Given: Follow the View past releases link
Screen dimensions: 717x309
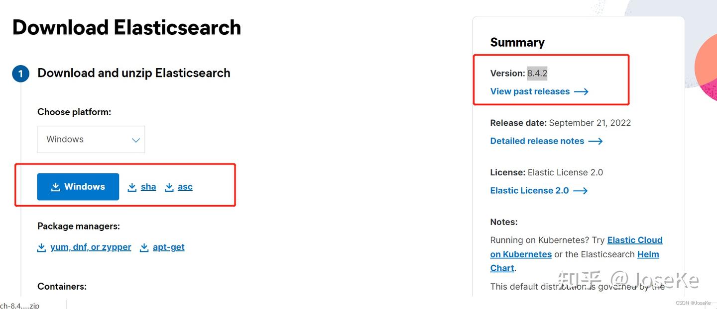Looking at the screenshot, I should (530, 91).
